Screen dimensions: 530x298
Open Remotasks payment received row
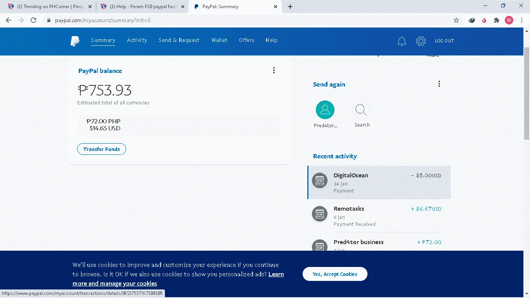[379, 216]
